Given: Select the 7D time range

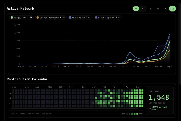Looking at the screenshot, I should (x=158, y=9).
